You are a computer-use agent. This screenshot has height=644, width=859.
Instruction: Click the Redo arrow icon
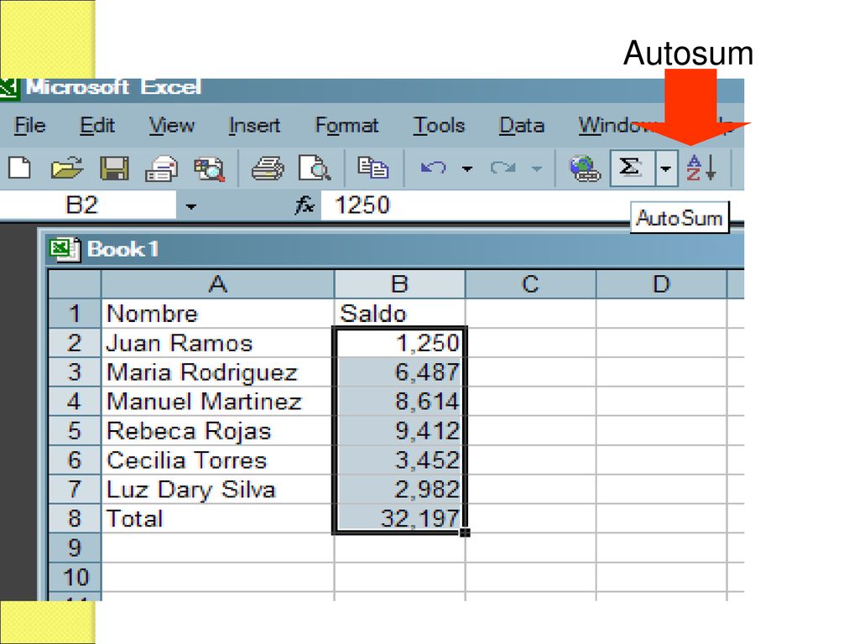coord(503,168)
